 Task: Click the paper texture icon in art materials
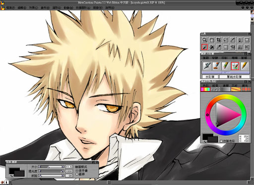click(215, 90)
